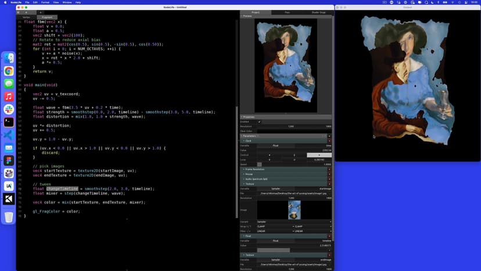
Task: Delete the Frame Resolution parameter
Action: (x=329, y=169)
